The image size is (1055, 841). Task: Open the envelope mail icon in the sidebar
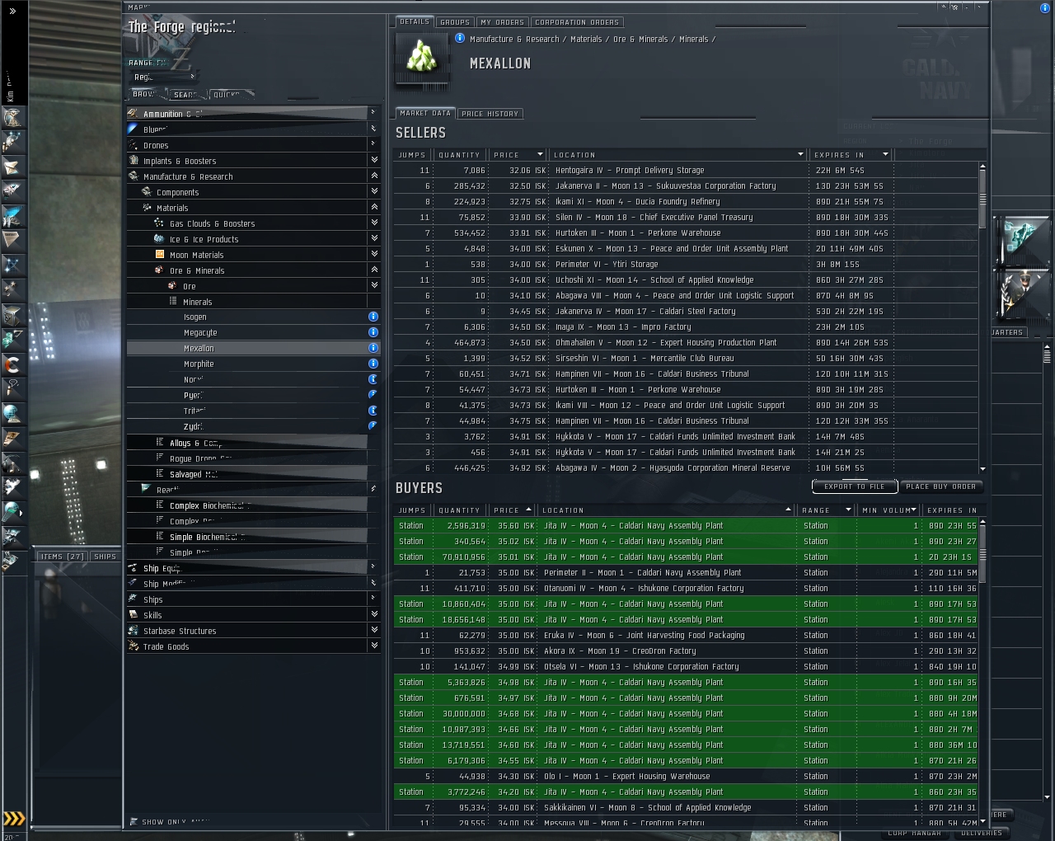click(12, 167)
